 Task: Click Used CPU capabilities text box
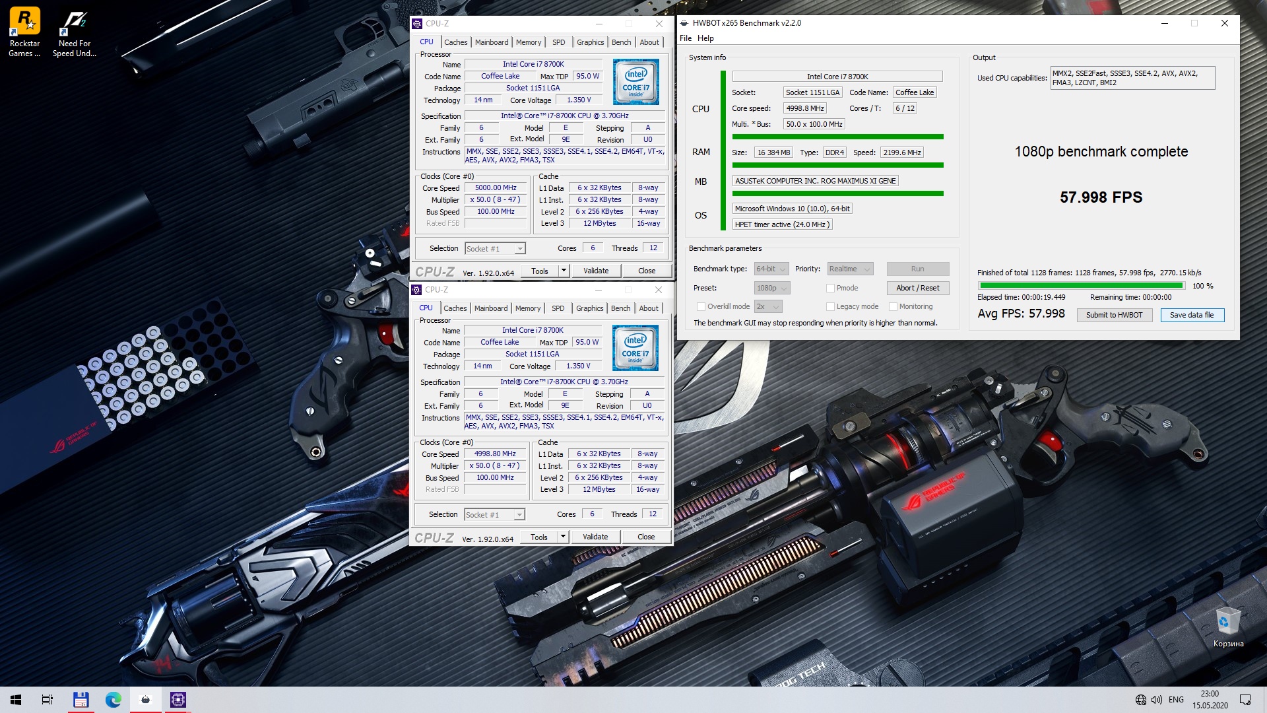(x=1132, y=78)
